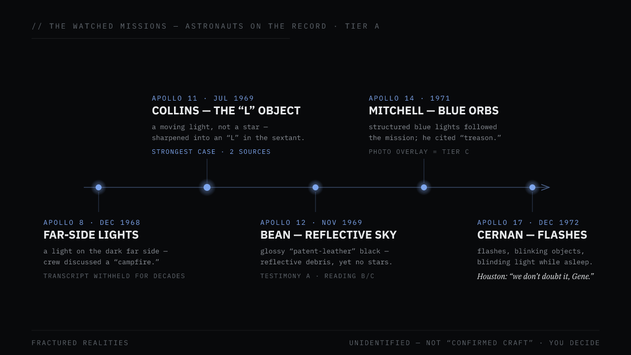Screen dimensions: 631x355
Task: Click the PHOTO OVERLAY = TIER C note
Action: (x=419, y=152)
